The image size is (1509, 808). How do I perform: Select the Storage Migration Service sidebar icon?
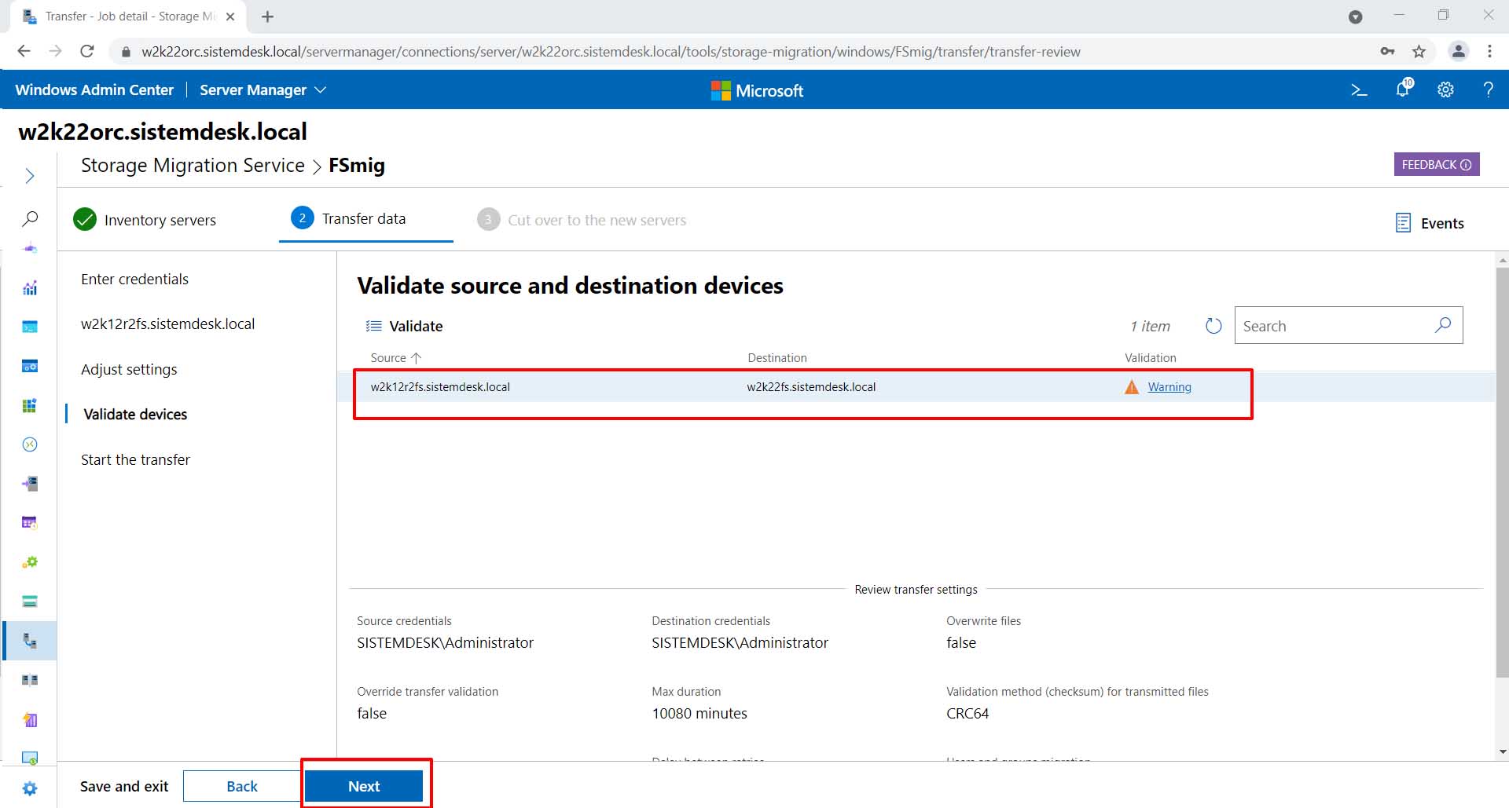[x=30, y=641]
